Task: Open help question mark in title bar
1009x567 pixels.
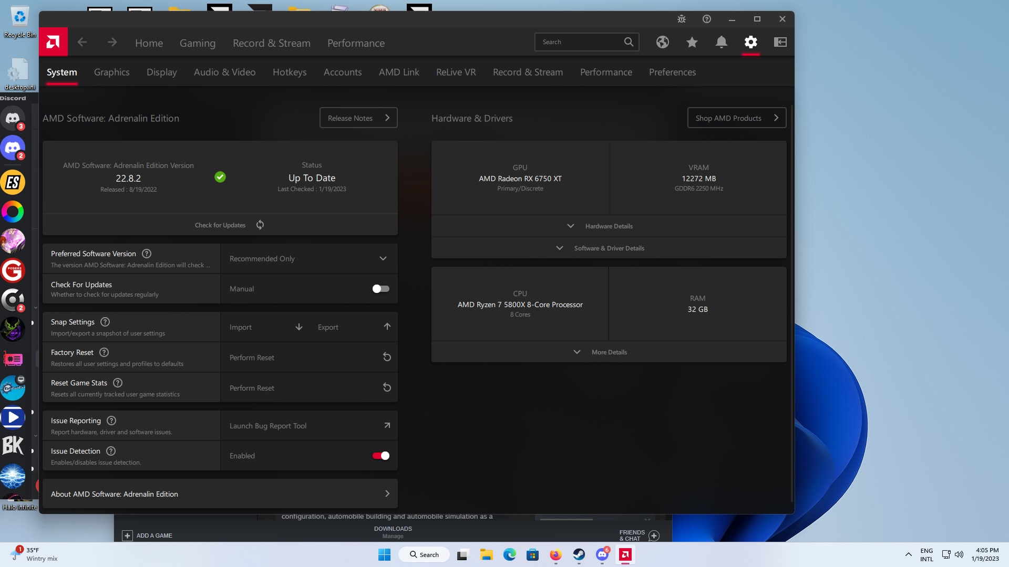Action: [707, 19]
